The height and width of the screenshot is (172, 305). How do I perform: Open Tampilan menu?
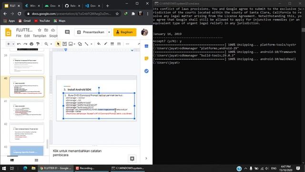pyautogui.click(x=40, y=36)
